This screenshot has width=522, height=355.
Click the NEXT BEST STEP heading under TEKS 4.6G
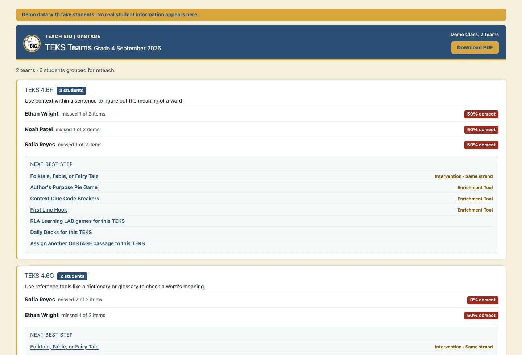51,335
